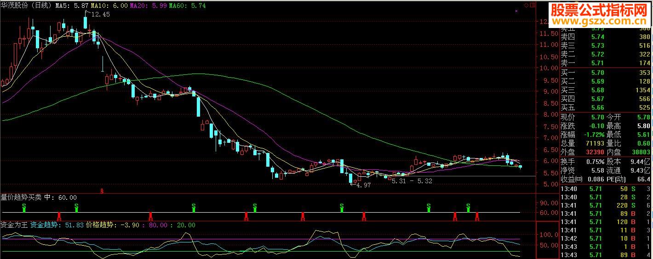The image size is (653, 259).
Task: Click the 现价 5.70 current price field
Action: (583, 118)
